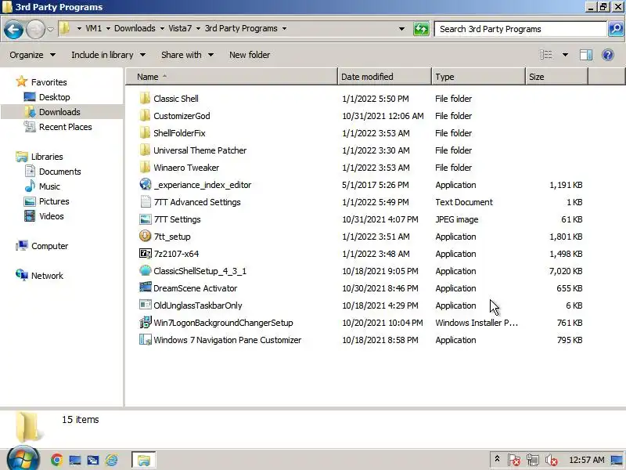The image size is (626, 470).
Task: Open the Organize dropdown menu
Action: pos(33,55)
